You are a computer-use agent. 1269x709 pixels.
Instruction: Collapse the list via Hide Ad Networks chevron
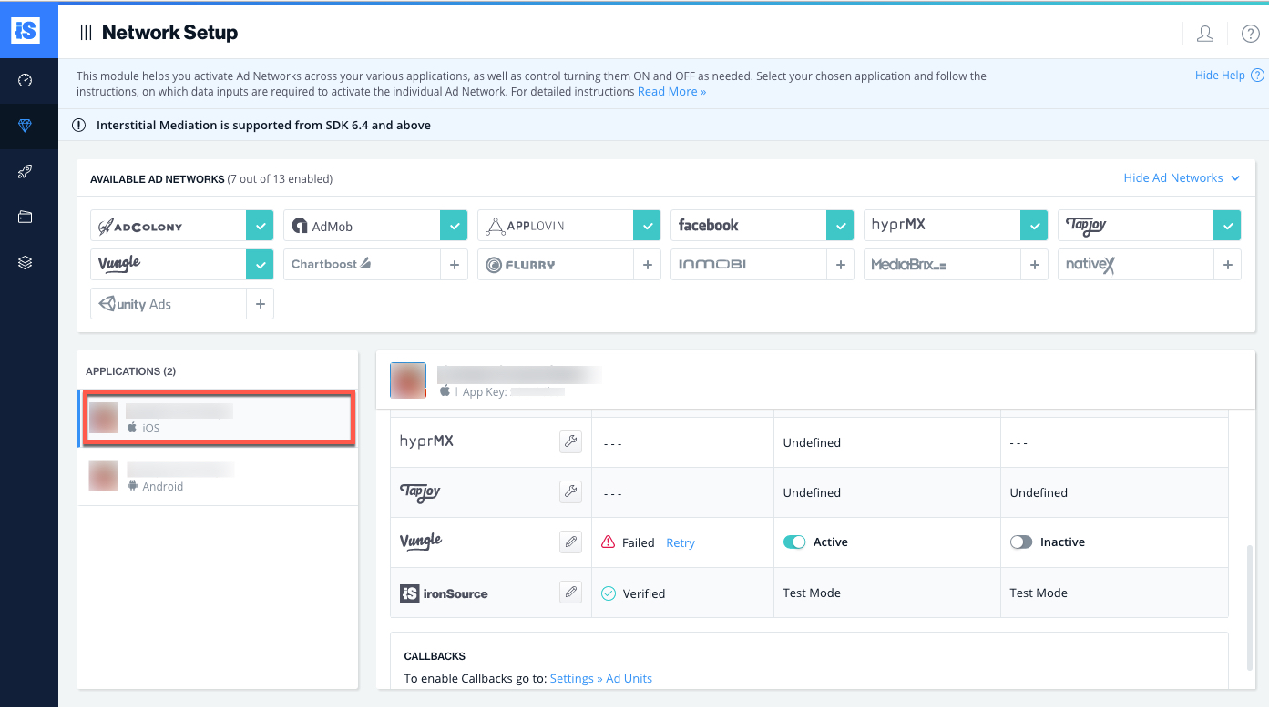coord(1235,178)
